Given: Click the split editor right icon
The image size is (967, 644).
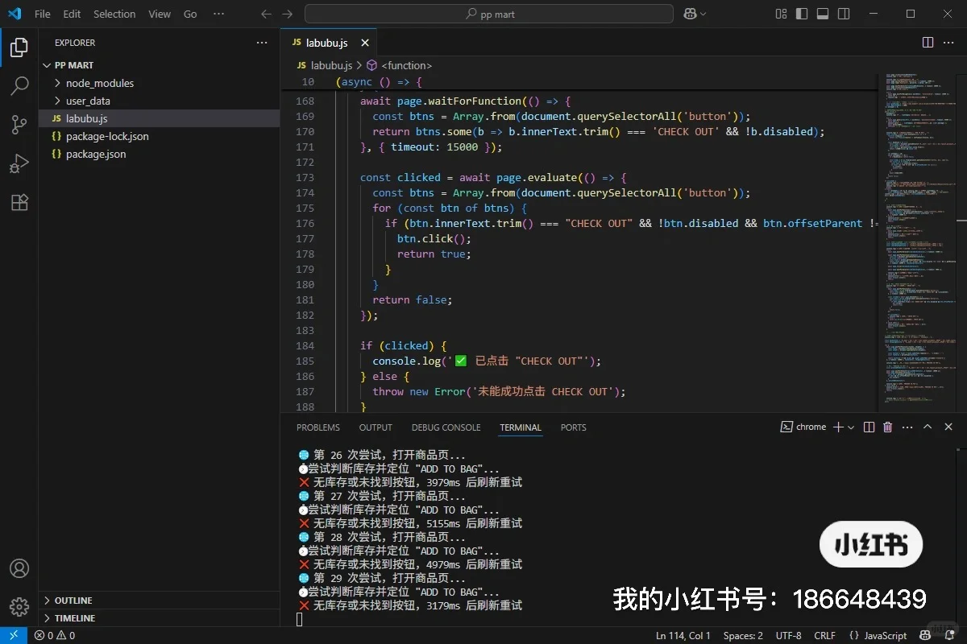Looking at the screenshot, I should [928, 43].
